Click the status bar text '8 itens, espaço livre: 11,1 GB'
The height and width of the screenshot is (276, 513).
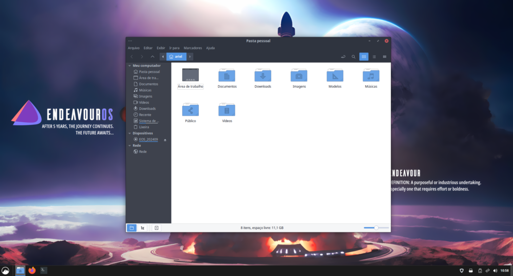[262, 228]
